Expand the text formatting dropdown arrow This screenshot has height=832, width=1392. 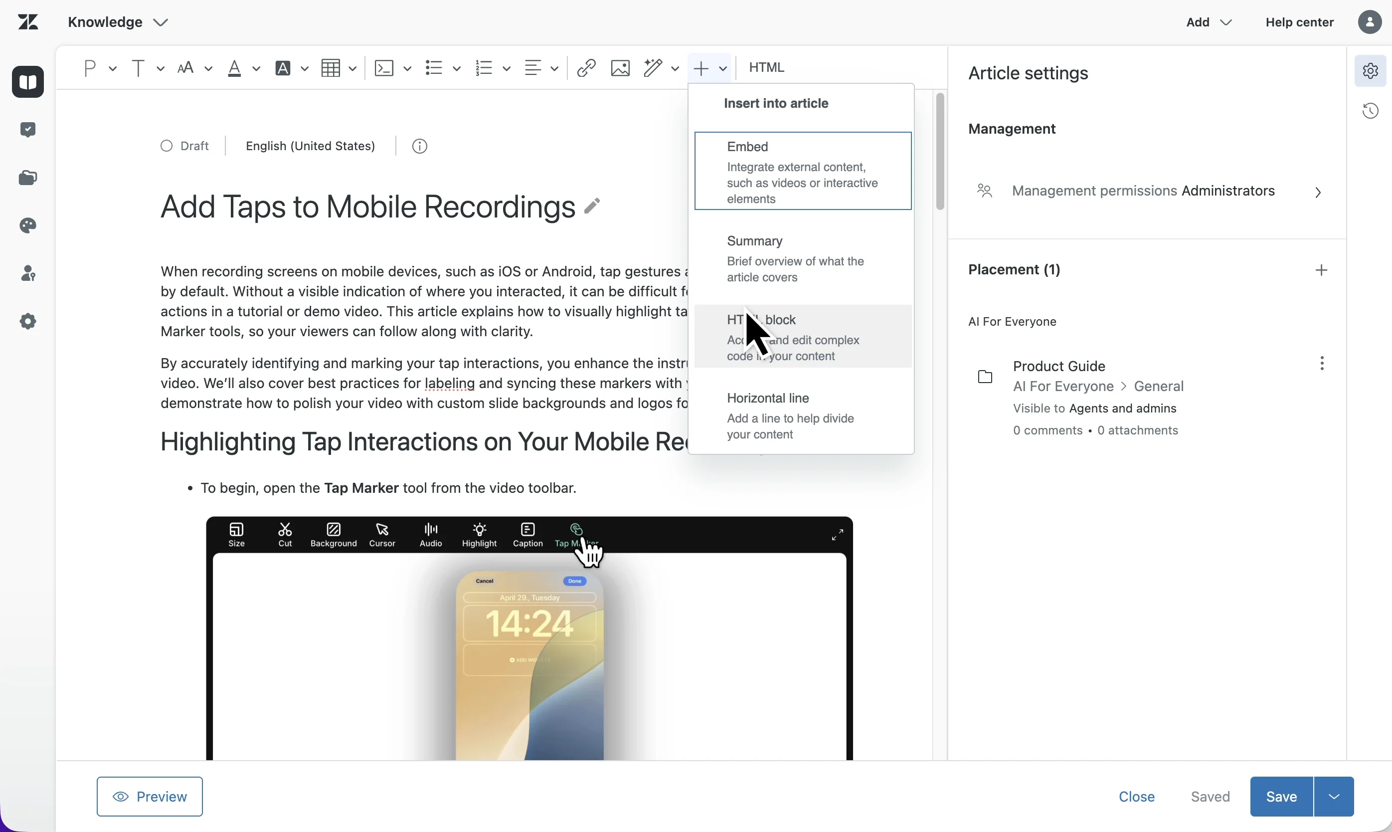(160, 68)
